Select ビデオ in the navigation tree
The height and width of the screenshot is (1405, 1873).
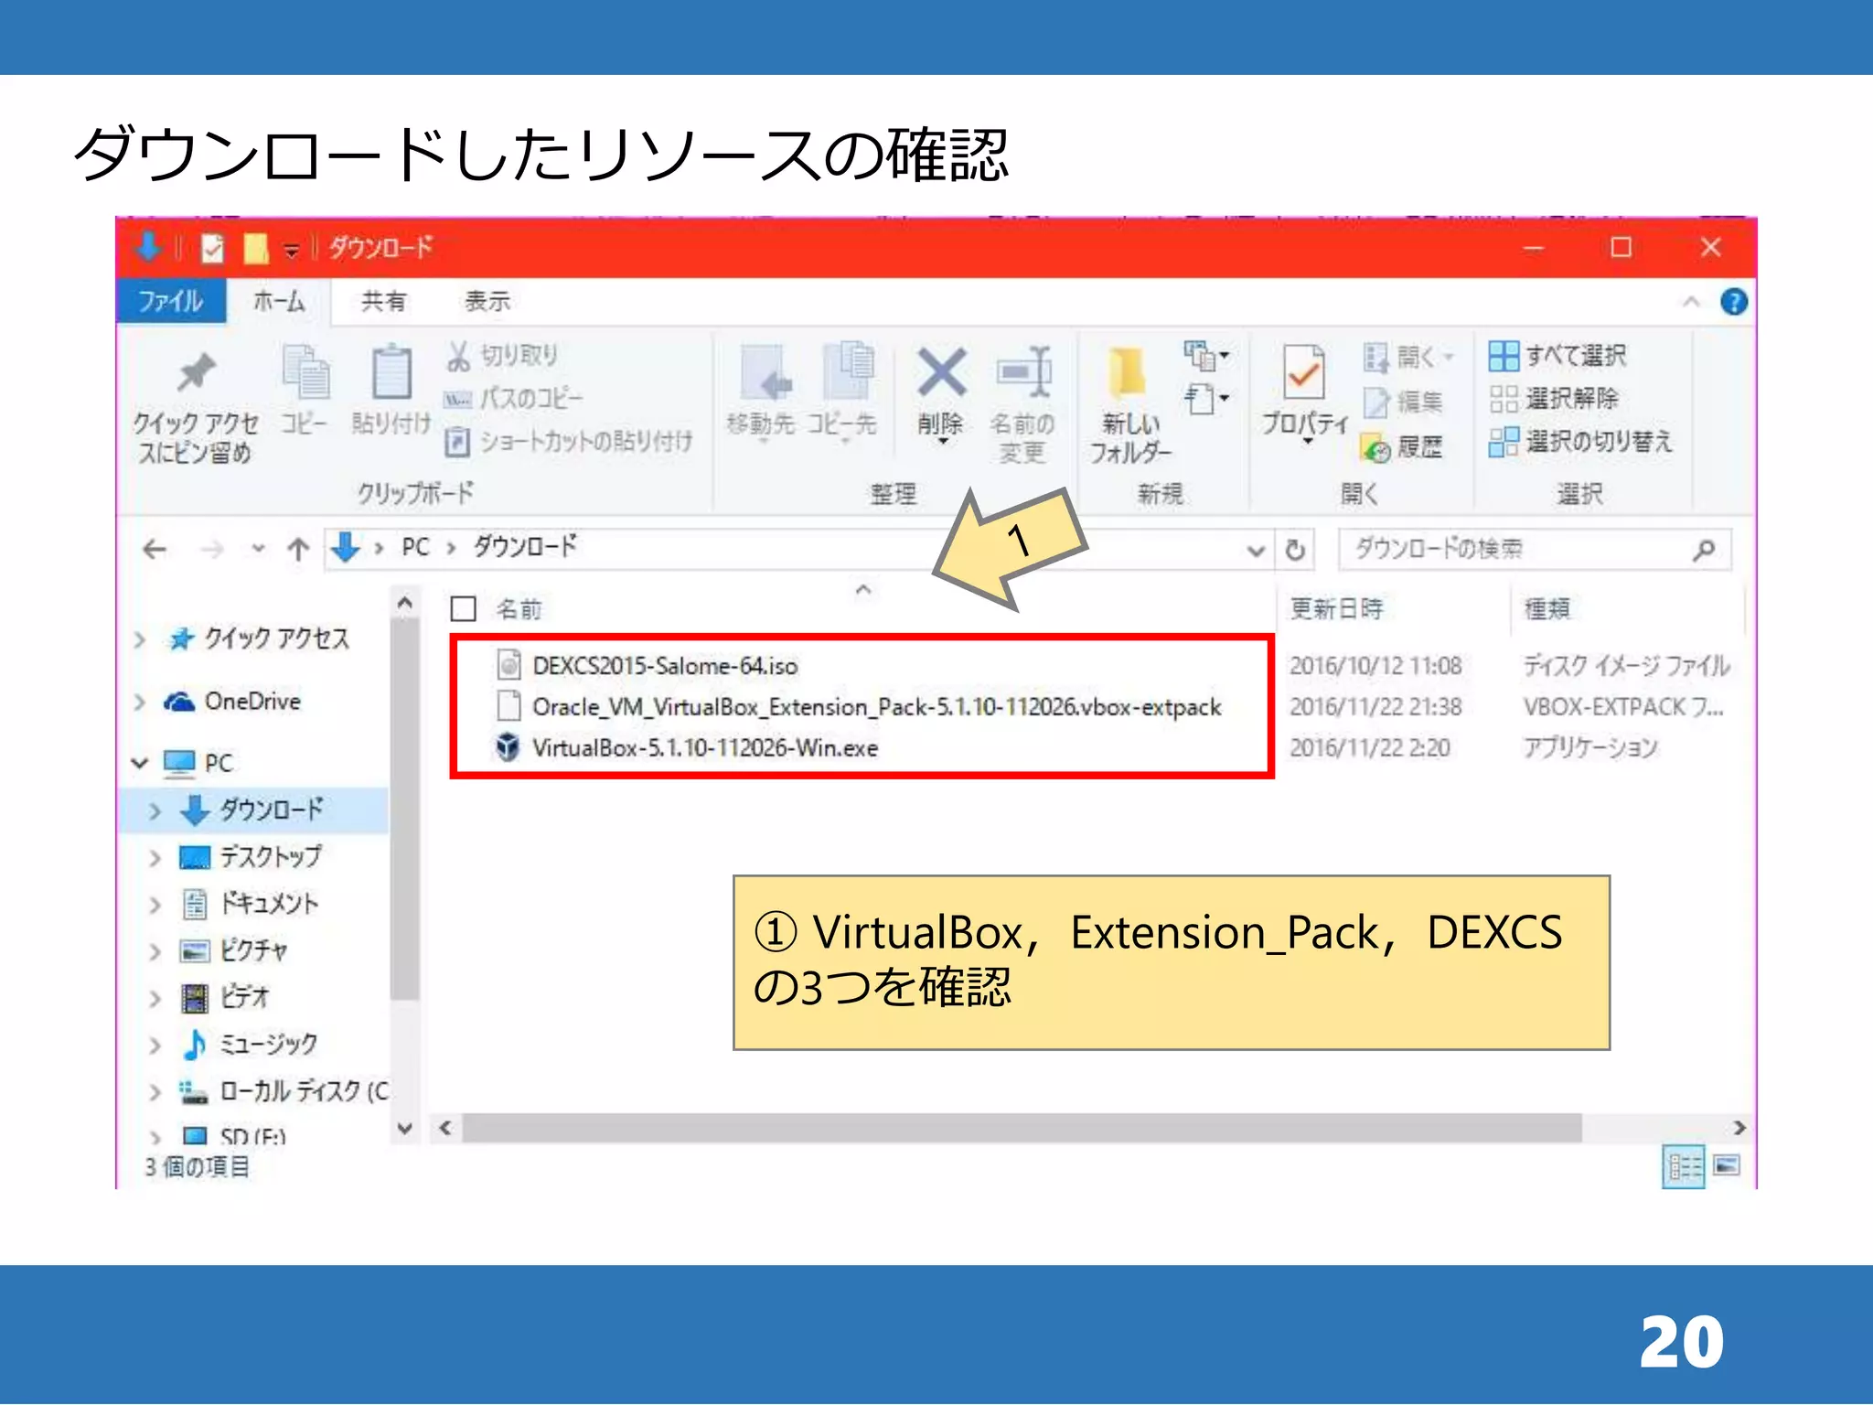244,997
